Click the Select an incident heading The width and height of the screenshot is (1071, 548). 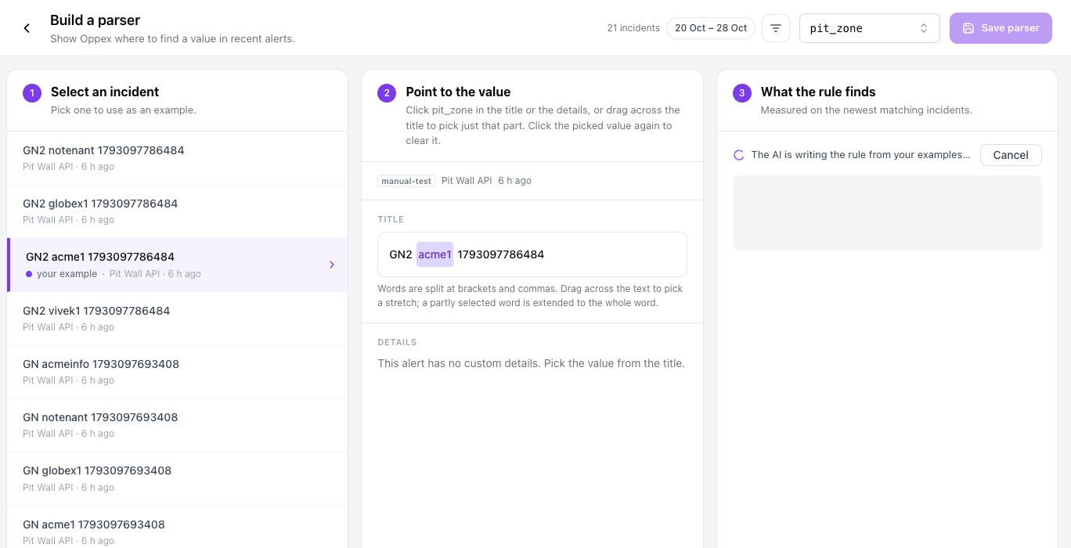point(105,92)
